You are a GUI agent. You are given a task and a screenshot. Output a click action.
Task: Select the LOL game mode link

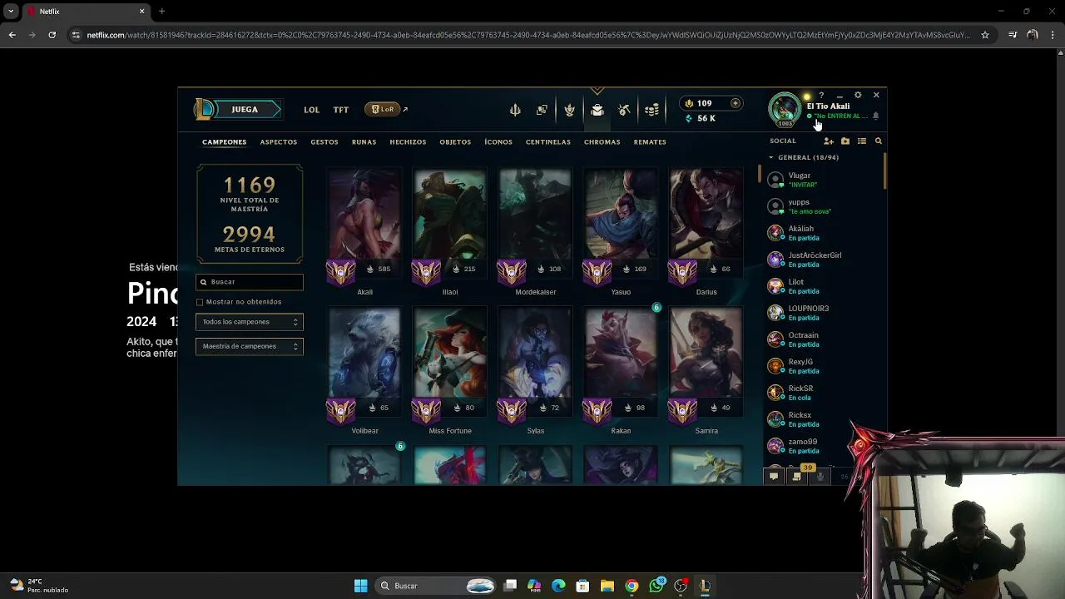pos(311,110)
